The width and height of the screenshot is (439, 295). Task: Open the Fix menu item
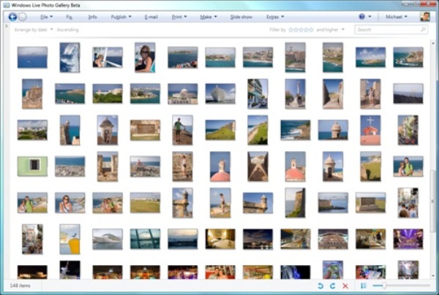coord(69,16)
